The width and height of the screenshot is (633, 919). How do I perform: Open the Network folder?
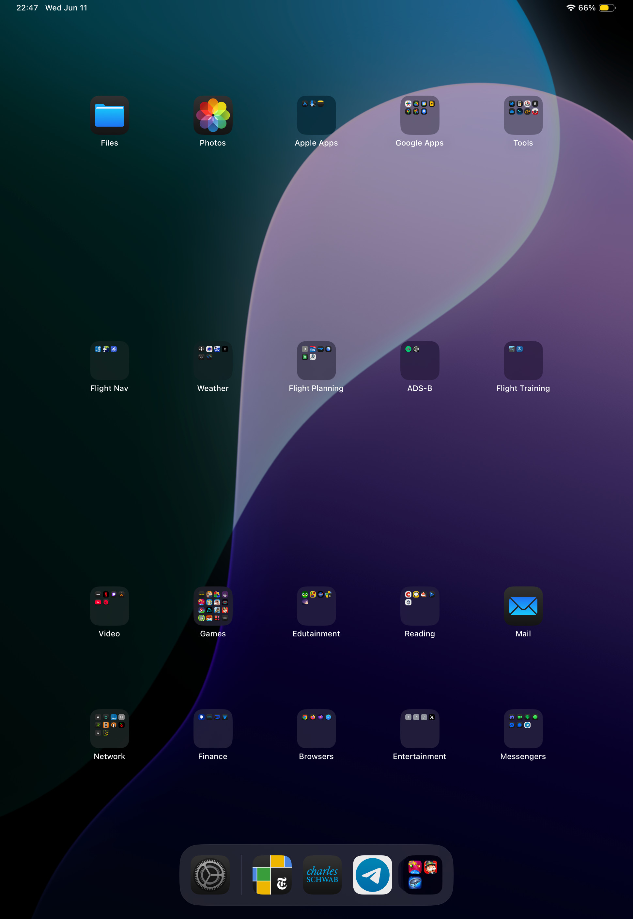(109, 729)
